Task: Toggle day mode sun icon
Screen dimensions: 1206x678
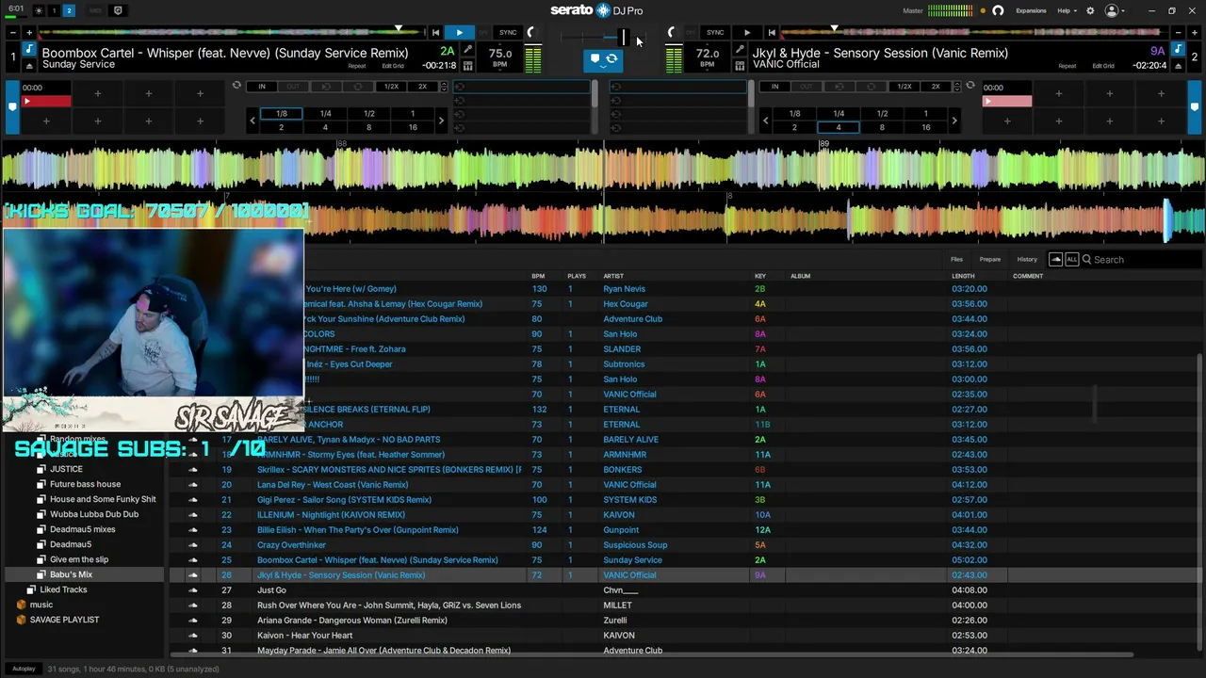Action: coord(39,10)
